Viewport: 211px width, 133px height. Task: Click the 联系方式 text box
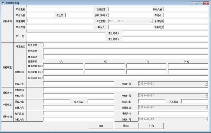186,27
